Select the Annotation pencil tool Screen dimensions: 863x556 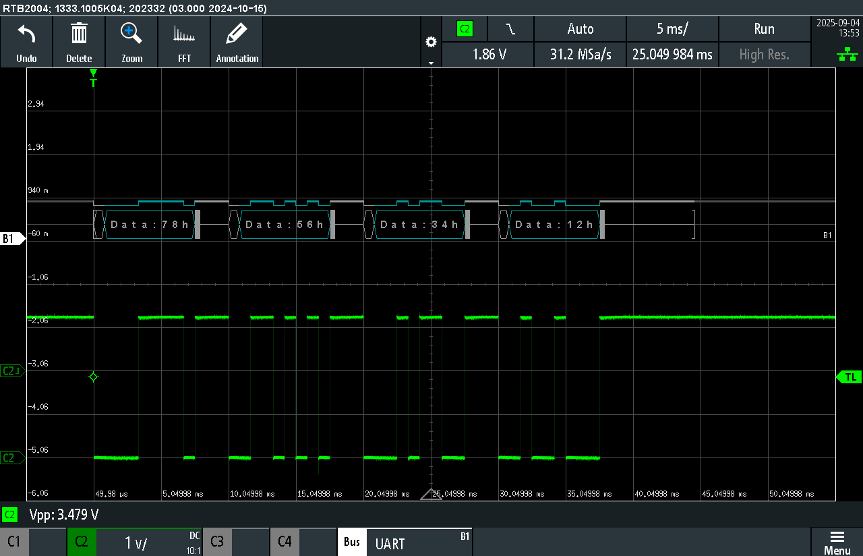(x=237, y=42)
